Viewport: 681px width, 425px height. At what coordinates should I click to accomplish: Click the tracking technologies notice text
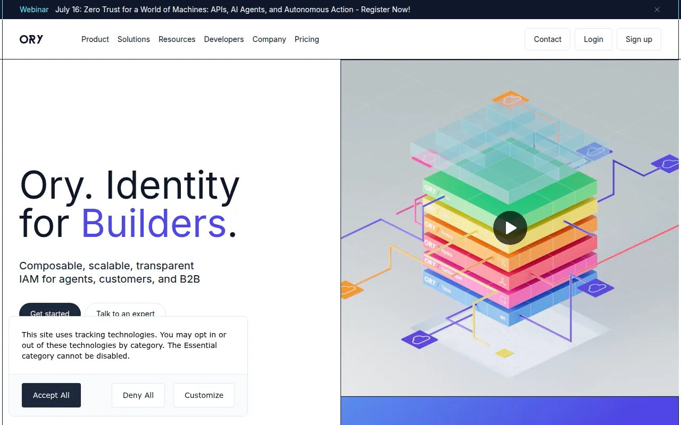[124, 345]
